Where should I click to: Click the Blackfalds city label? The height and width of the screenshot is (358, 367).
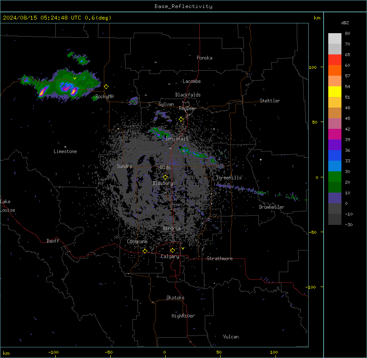click(x=188, y=95)
